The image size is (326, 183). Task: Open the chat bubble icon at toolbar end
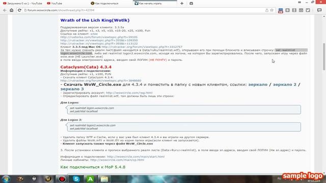click(319, 10)
